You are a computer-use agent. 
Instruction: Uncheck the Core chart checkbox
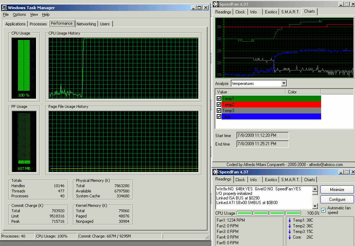[219, 116]
